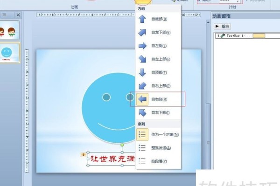
Task: Open the smiley face slide thumbnail
Action: [x=9, y=53]
